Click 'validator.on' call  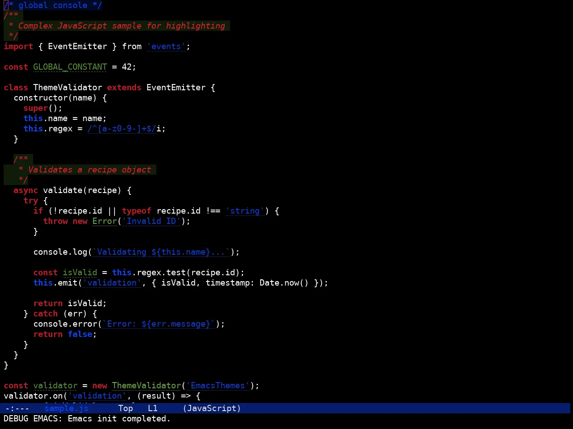click(x=33, y=396)
